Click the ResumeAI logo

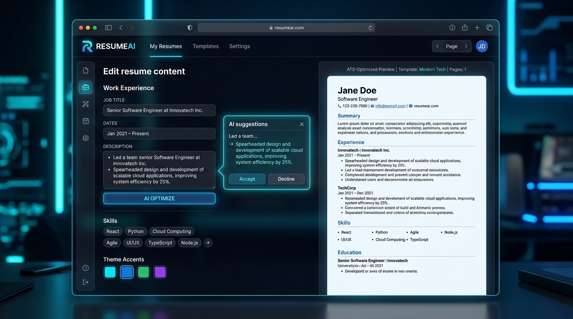click(x=109, y=47)
